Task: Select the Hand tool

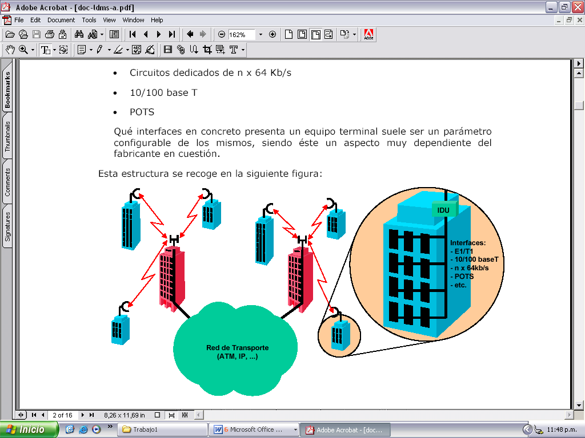Action: 10,50
